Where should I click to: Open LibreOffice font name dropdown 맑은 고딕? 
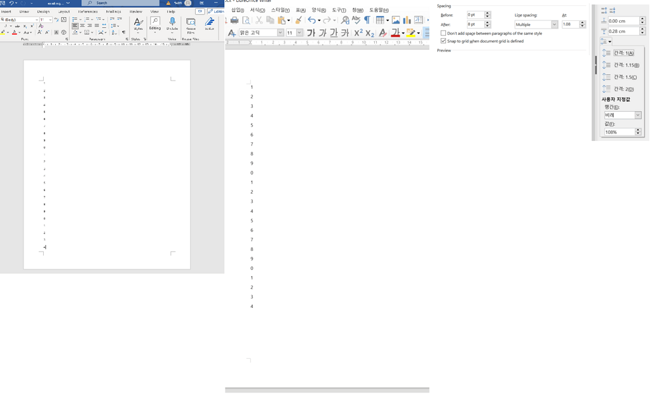pyautogui.click(x=281, y=33)
